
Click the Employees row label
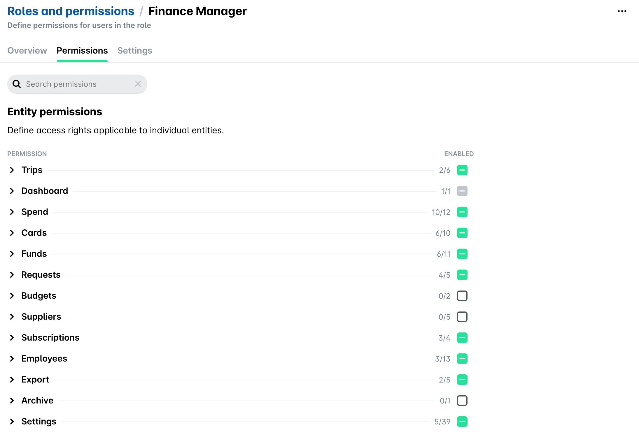[x=44, y=359]
